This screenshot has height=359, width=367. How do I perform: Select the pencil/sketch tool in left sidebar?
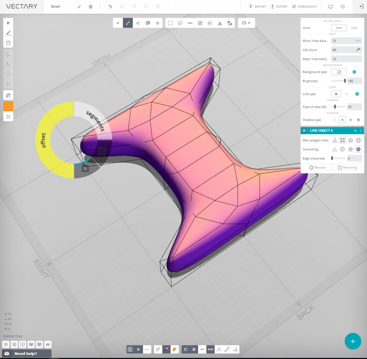(8, 33)
